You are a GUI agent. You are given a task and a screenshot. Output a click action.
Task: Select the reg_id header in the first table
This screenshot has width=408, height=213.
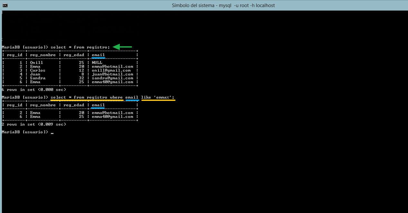click(14, 55)
